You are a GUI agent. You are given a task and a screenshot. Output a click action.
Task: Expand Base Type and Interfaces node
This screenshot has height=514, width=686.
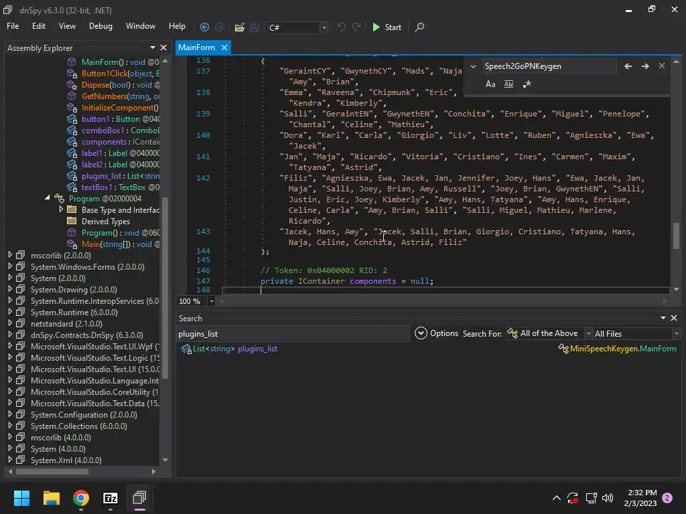[x=61, y=209]
